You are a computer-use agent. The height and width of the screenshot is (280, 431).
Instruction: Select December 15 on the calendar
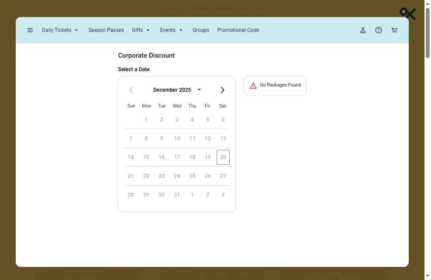point(146,157)
